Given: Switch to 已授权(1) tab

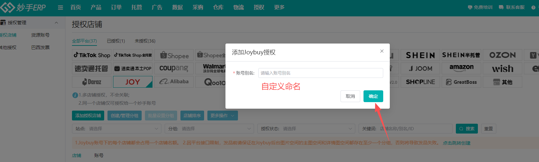Looking at the screenshot, I should 116,41.
